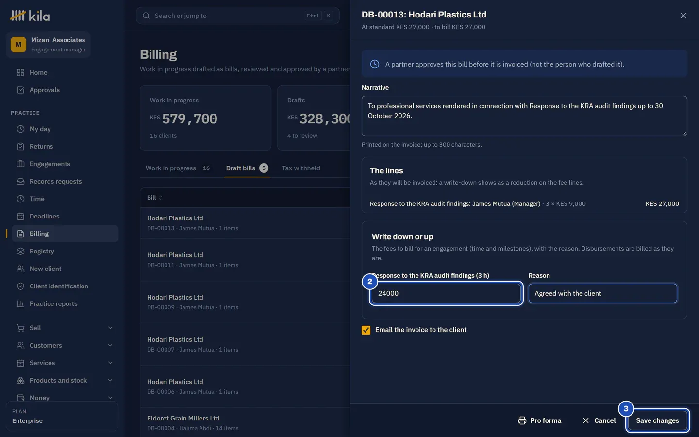
Task: Click the Enterprise plan card
Action: click(x=62, y=416)
